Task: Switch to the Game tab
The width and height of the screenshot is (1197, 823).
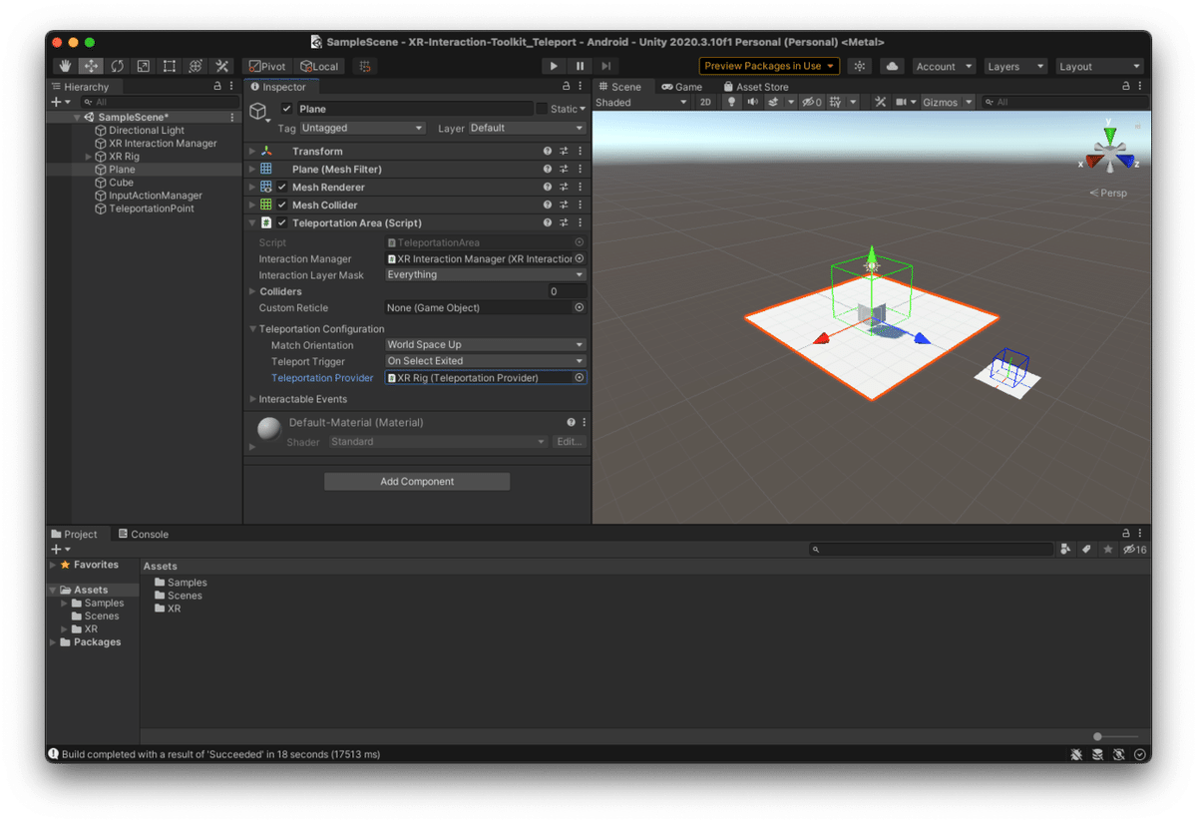Action: pyautogui.click(x=682, y=87)
